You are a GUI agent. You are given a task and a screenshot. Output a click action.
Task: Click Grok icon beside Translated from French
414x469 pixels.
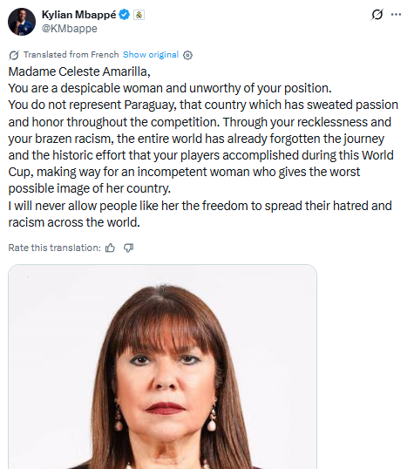click(x=14, y=55)
